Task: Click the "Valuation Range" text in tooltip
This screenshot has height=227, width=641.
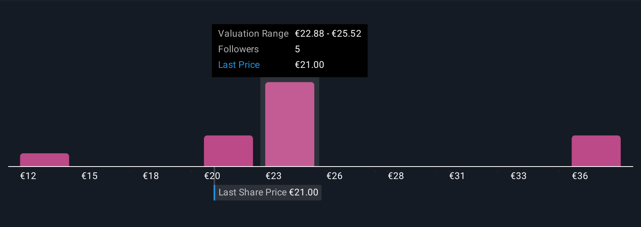Action: click(253, 34)
